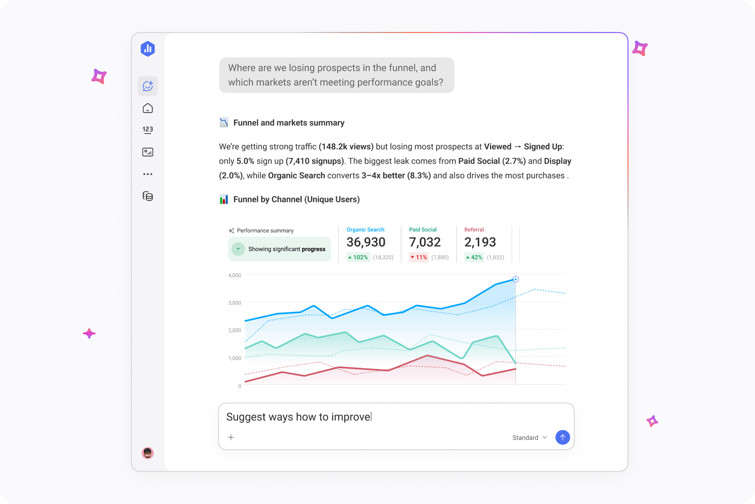This screenshot has height=504, width=755.
Task: Go to the Home sidebar icon
Action: click(x=148, y=108)
